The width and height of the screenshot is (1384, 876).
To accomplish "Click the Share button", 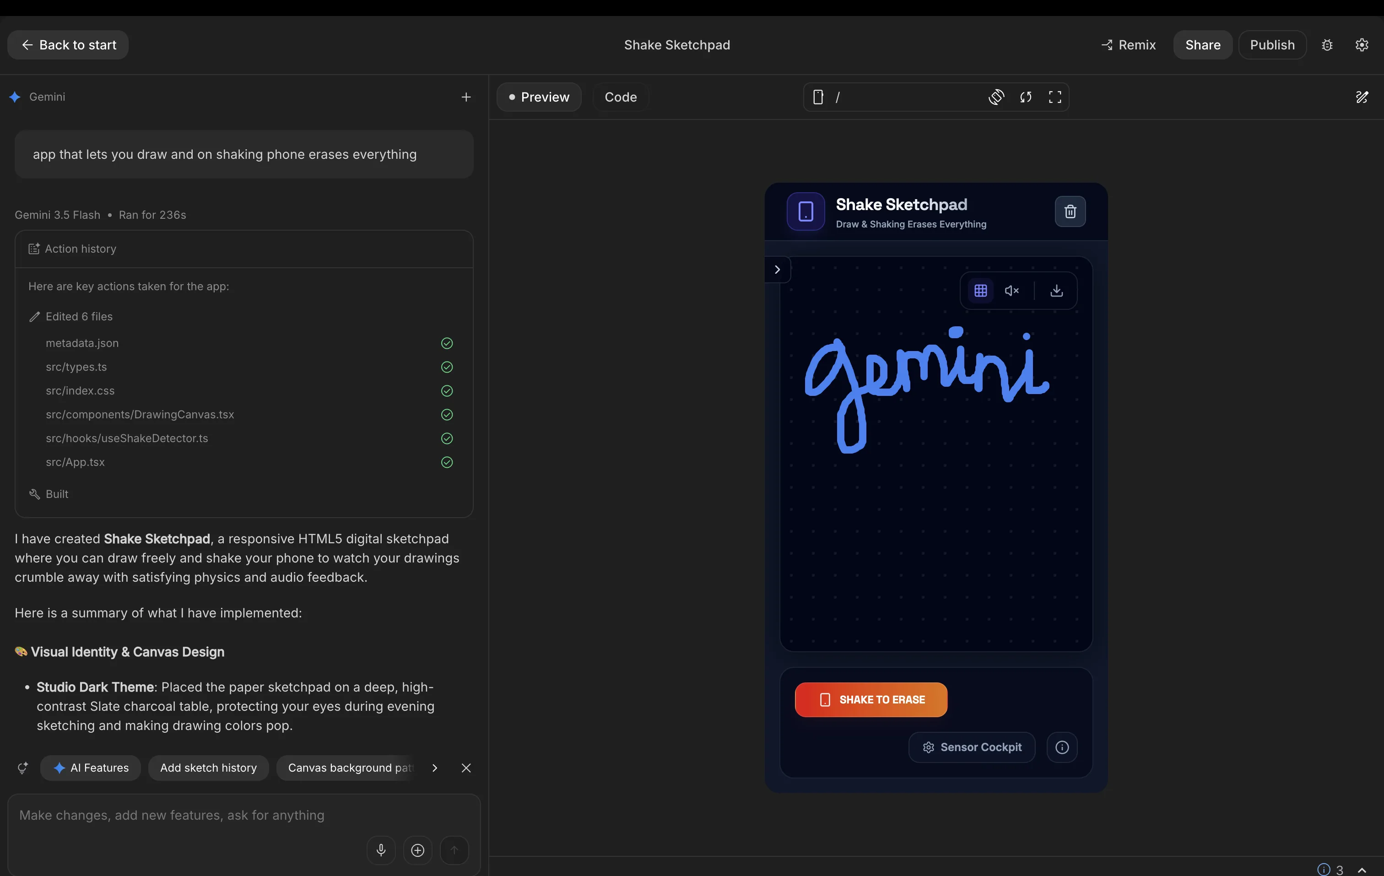I will point(1202,45).
